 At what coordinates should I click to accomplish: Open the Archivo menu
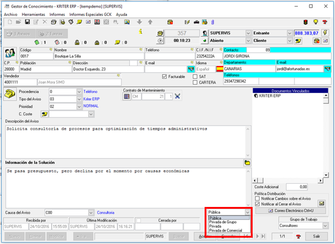11,14
